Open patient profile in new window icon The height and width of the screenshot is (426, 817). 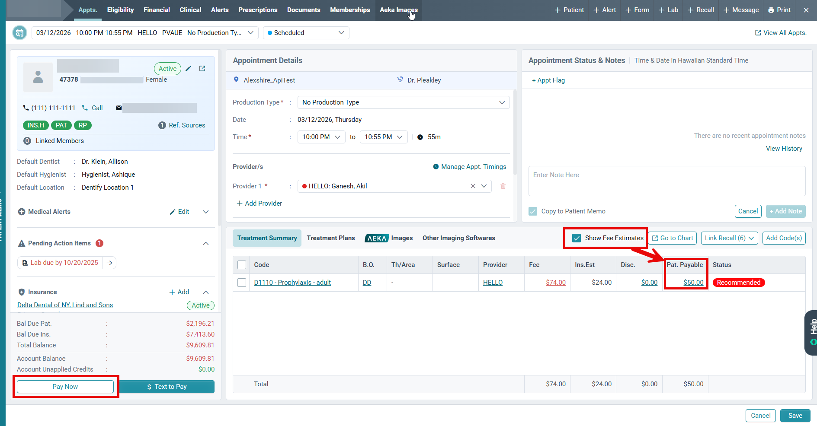click(x=202, y=69)
